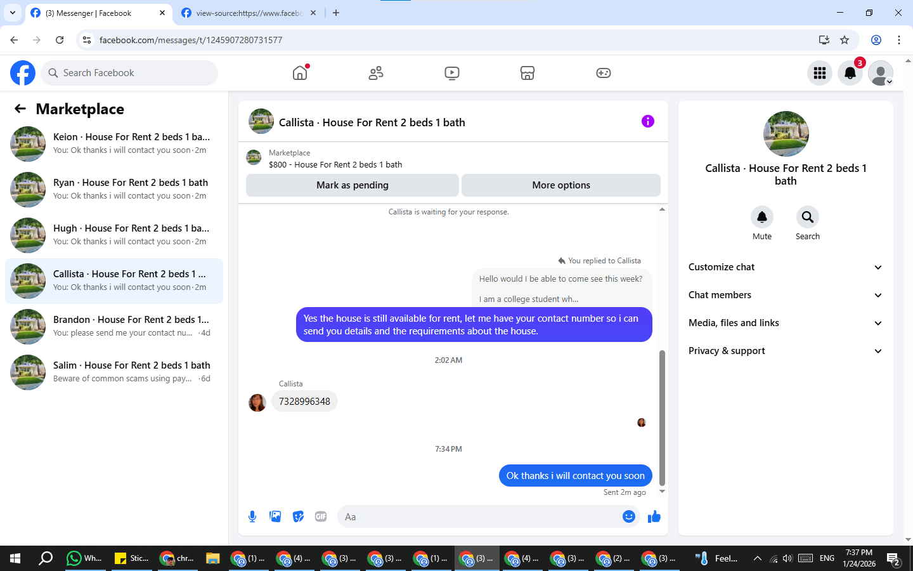
Task: Click the More options button
Action: pyautogui.click(x=561, y=185)
